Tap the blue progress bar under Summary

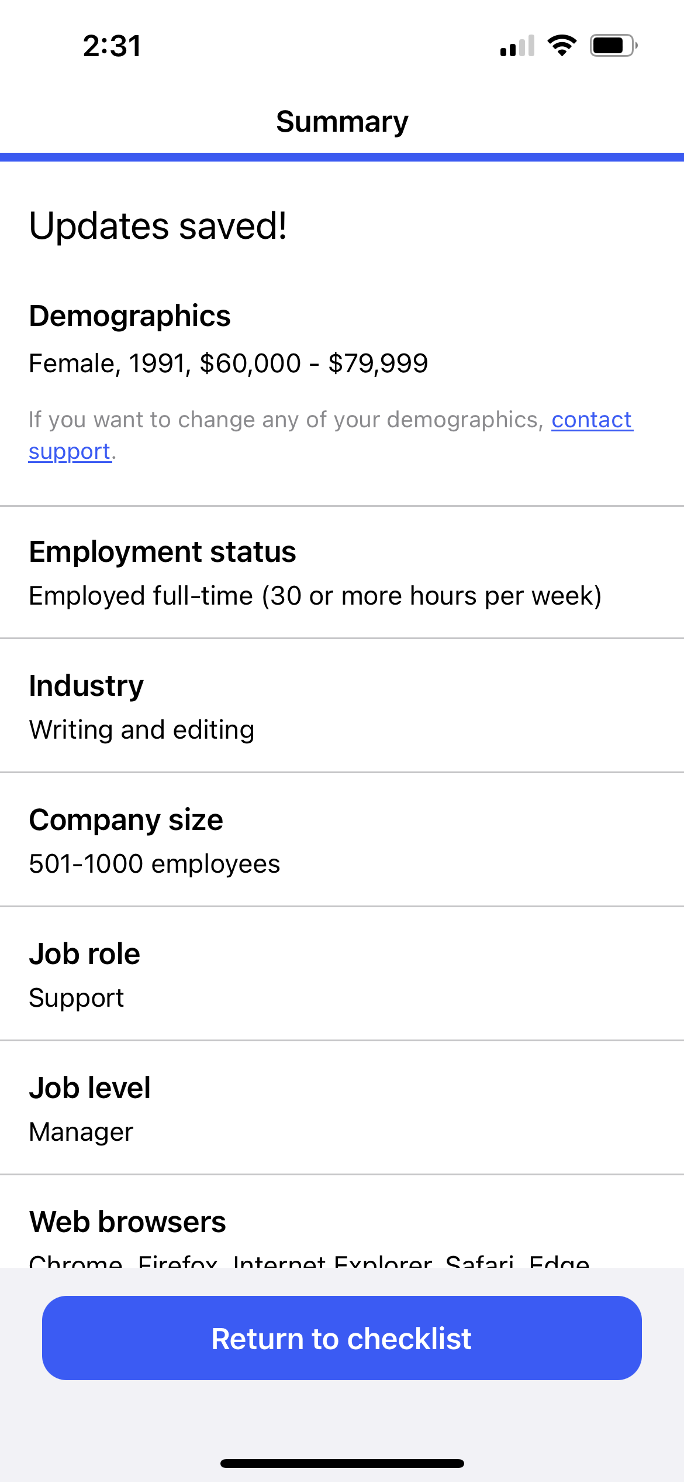(x=342, y=157)
